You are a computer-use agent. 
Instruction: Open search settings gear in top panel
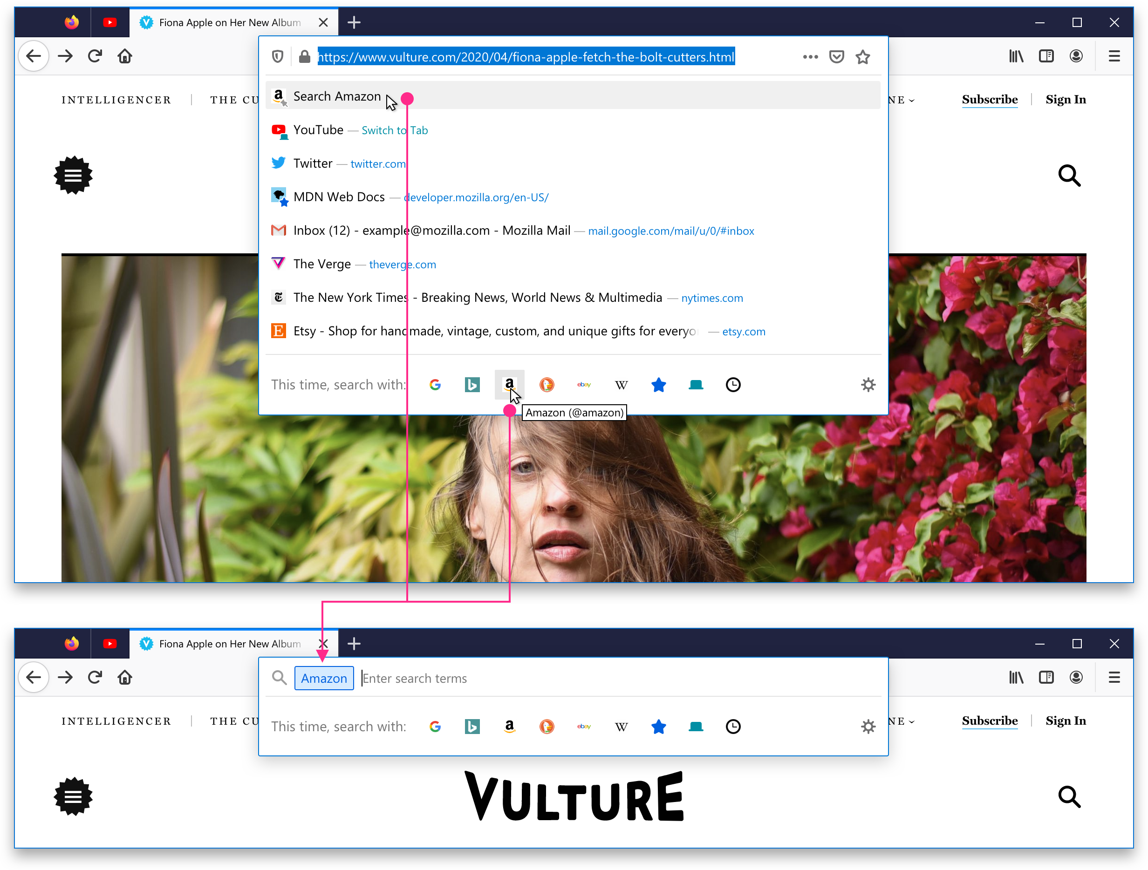click(868, 385)
